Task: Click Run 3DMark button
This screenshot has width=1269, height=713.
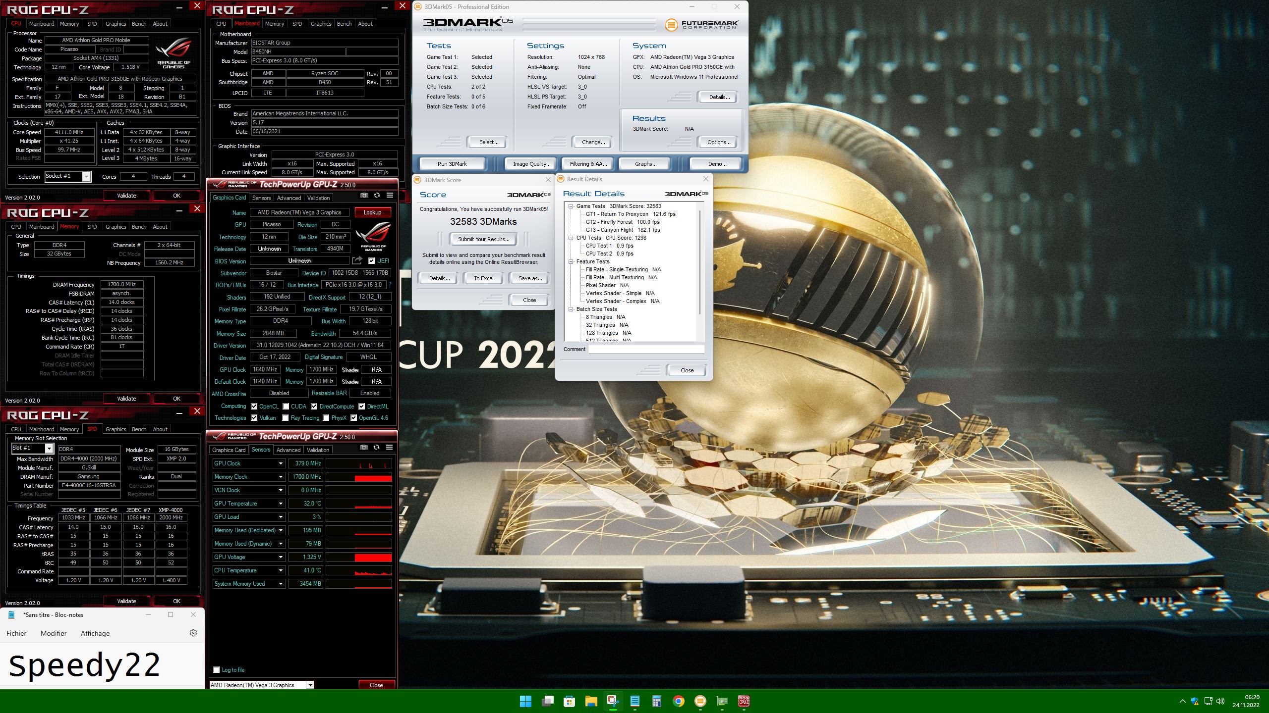Action: click(452, 164)
